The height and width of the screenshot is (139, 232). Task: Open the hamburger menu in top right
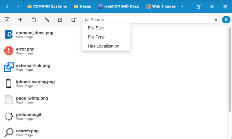(x=225, y=7)
